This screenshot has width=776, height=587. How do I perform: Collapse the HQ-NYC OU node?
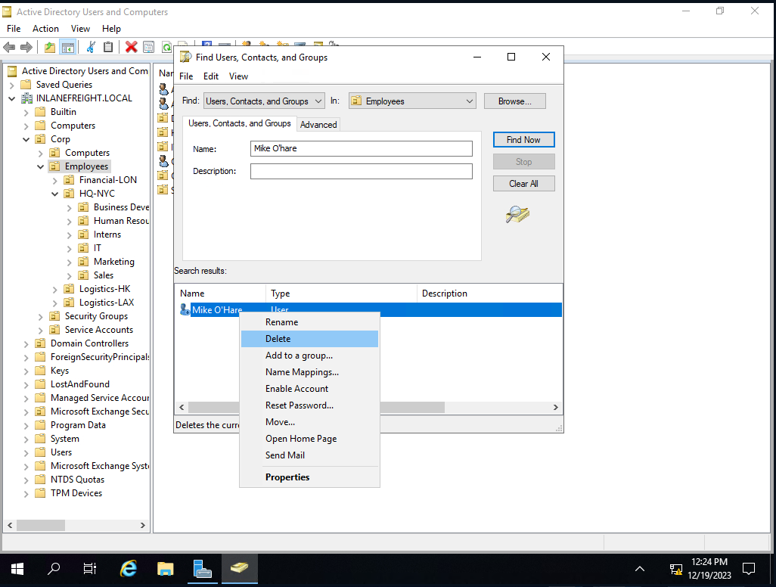55,194
